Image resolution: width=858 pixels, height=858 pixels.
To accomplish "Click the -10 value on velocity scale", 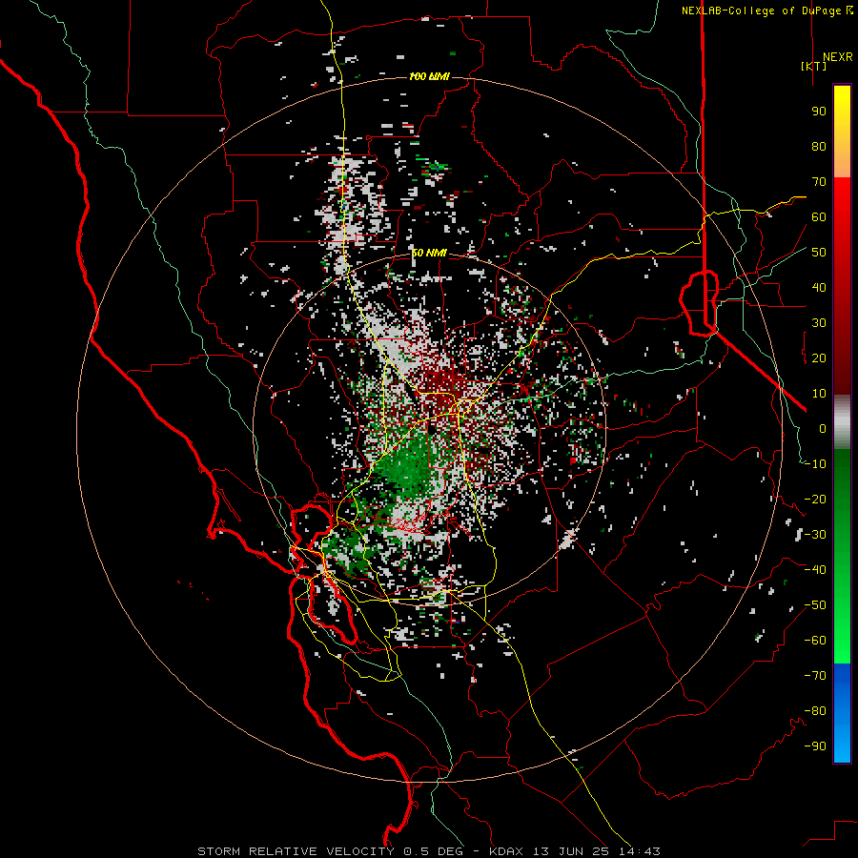I will click(815, 464).
